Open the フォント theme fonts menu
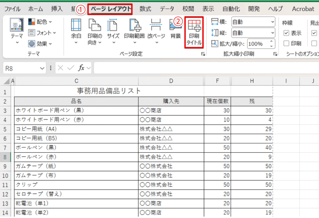 click(x=42, y=33)
